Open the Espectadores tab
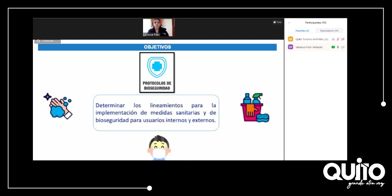392x196 pixels. coord(329,31)
